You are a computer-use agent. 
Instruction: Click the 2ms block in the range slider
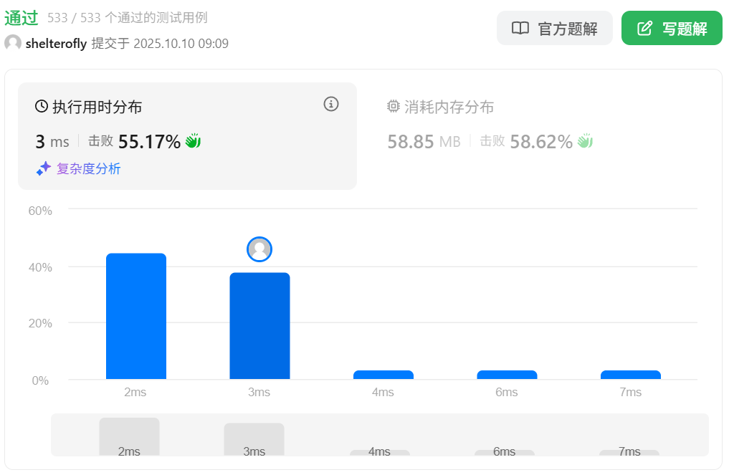[129, 437]
